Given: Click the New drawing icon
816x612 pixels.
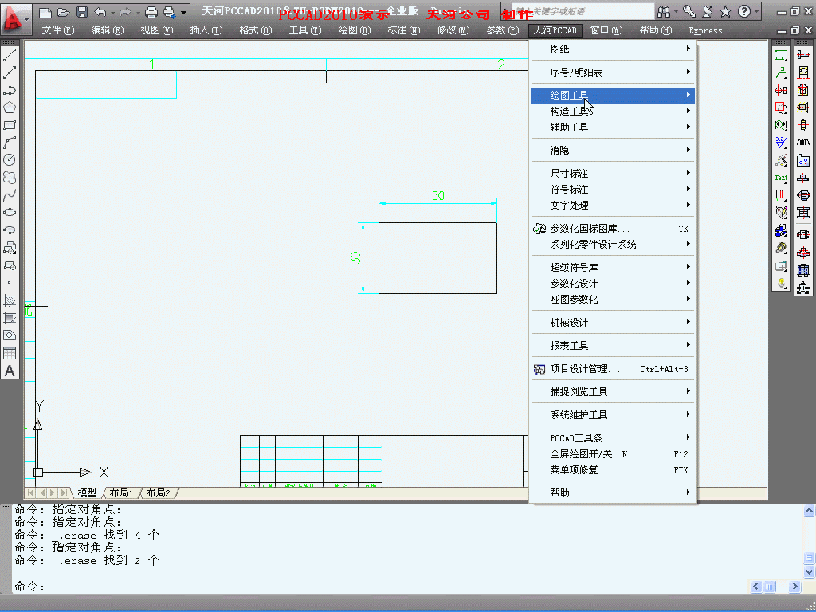Looking at the screenshot, I should click(45, 11).
